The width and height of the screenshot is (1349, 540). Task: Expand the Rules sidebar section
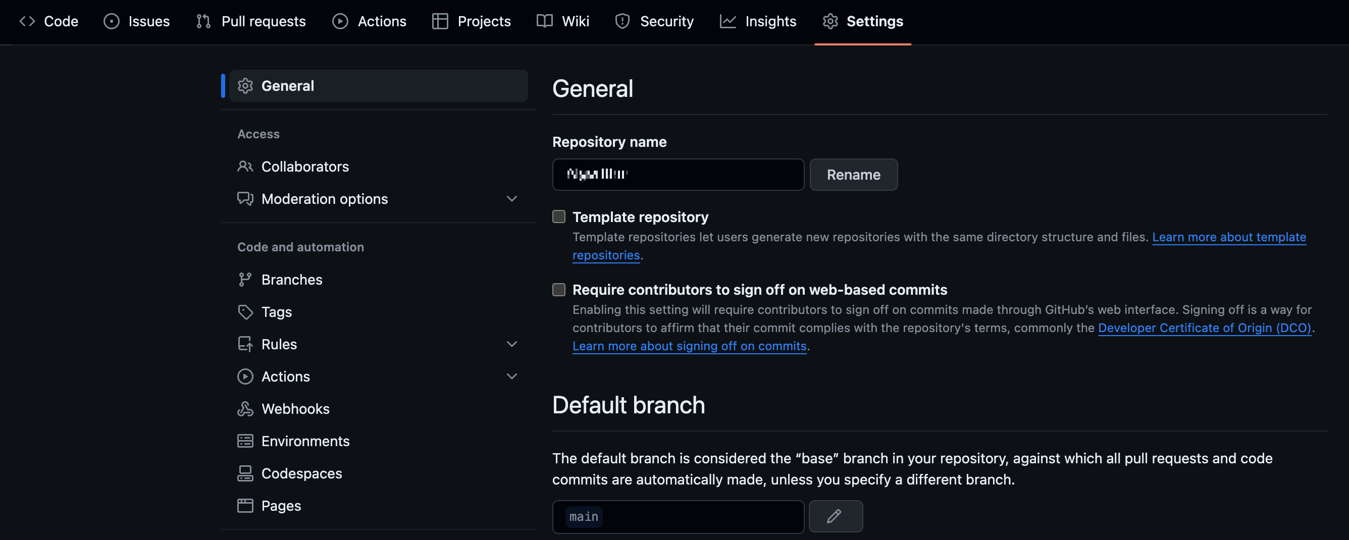[x=511, y=344]
